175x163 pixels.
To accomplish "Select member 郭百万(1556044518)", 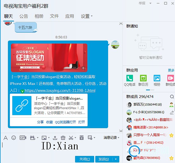I will [147, 104].
